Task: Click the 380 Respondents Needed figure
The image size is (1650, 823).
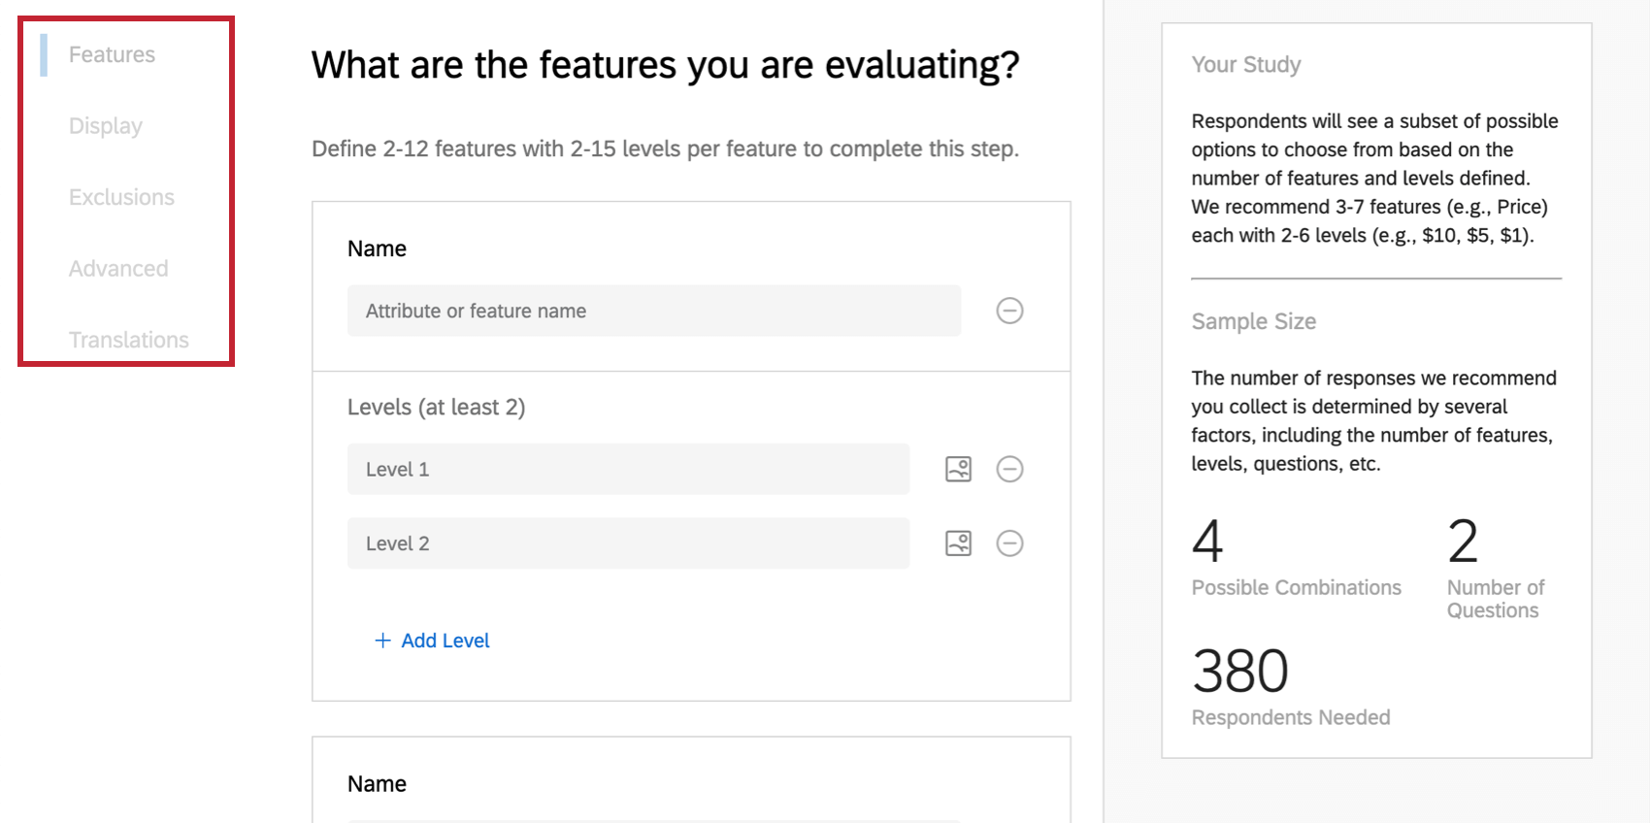Action: (x=1239, y=672)
